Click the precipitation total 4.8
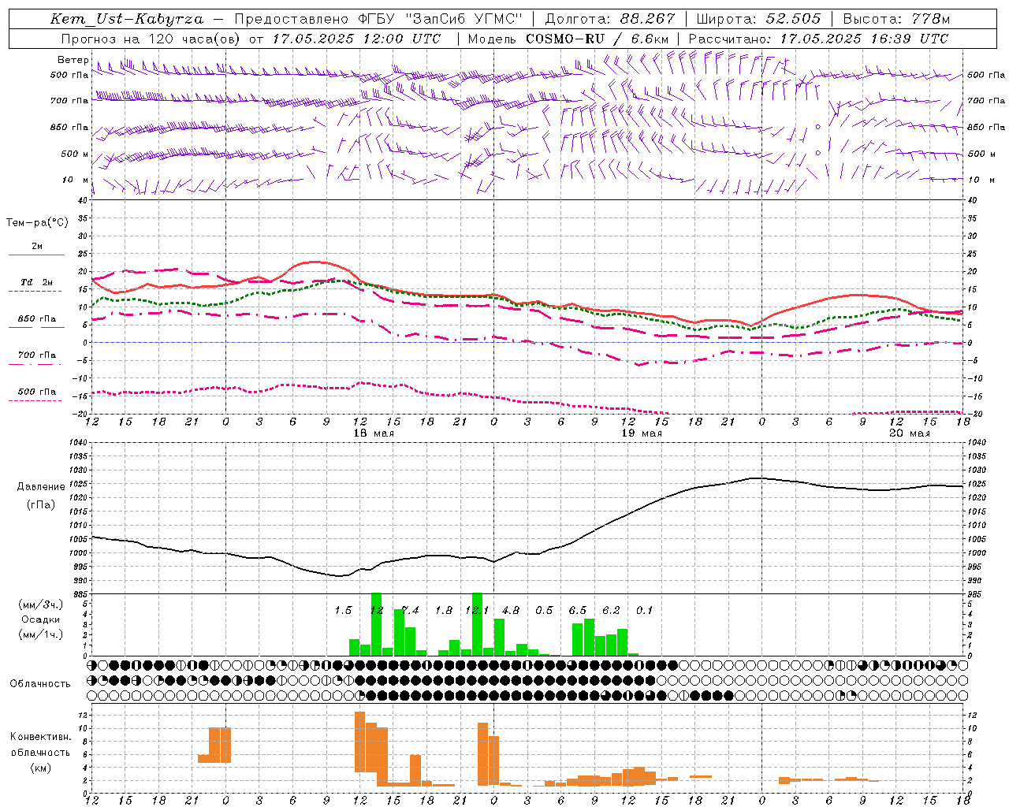1009x807 pixels. (x=511, y=610)
